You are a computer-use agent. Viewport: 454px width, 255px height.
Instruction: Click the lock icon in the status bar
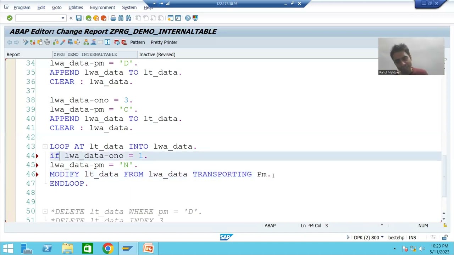coord(444,238)
